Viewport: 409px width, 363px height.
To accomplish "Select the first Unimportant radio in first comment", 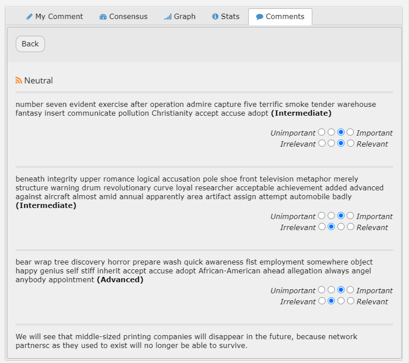I will coord(322,132).
